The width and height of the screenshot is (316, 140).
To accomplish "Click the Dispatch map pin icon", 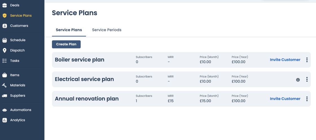I will (x=5, y=50).
